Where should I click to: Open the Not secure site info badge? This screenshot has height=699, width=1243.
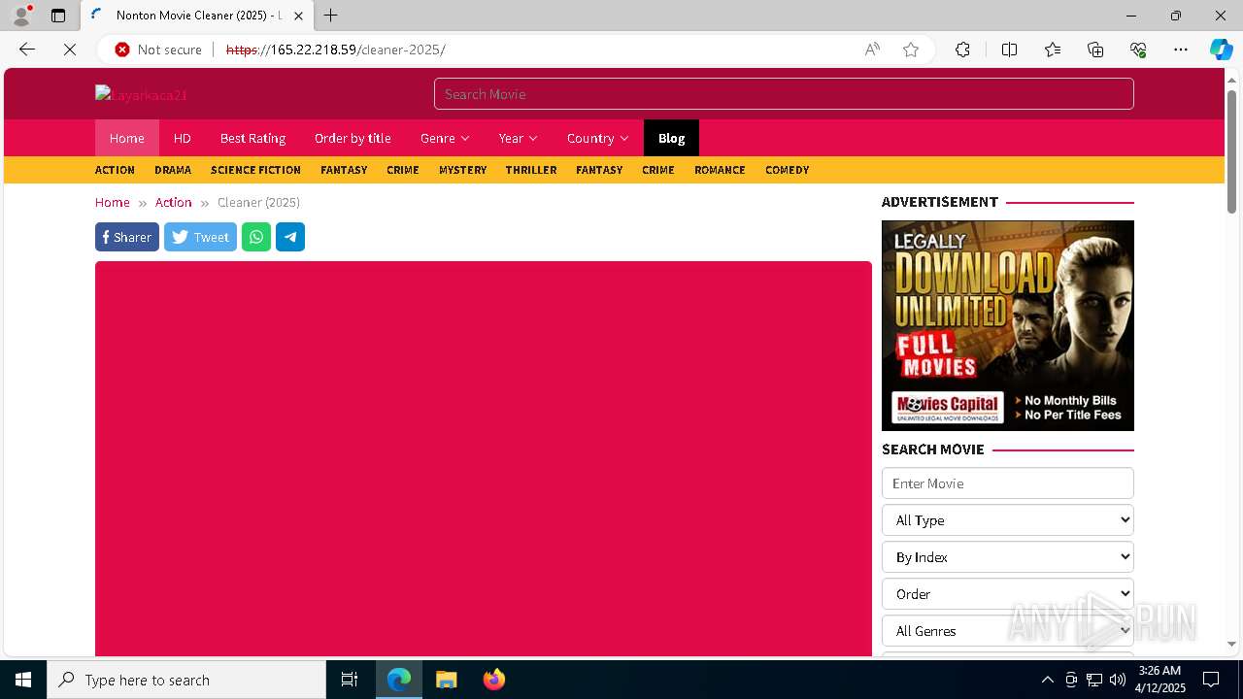coord(158,50)
